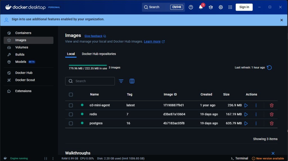Click New version available notice
Screen dimensions: 288x161
[x=268, y=158]
